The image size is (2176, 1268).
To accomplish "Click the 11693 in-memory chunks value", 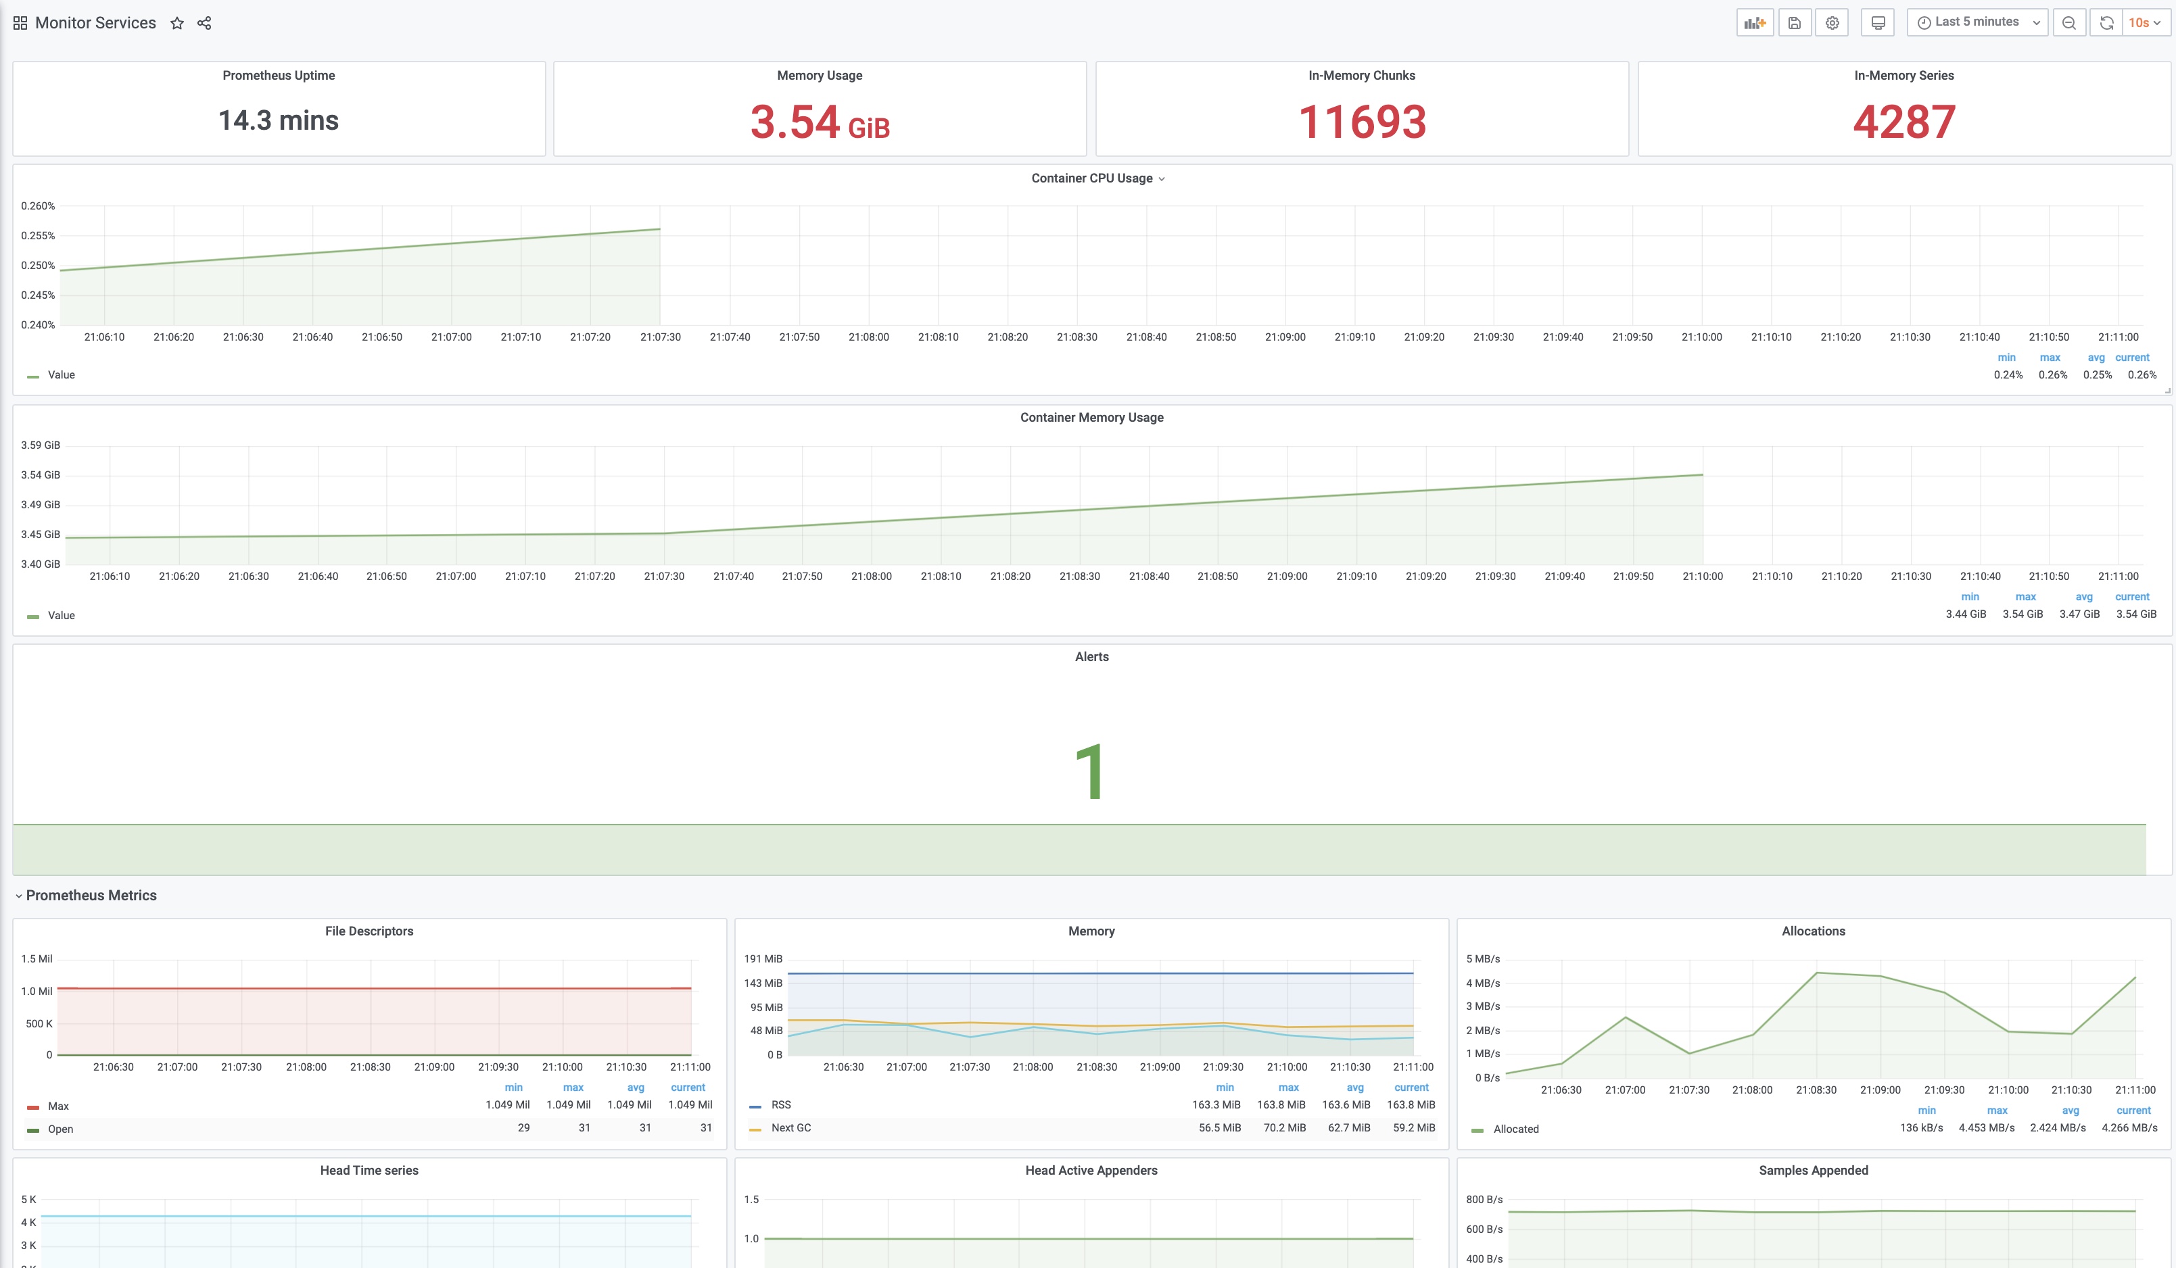I will pos(1362,122).
